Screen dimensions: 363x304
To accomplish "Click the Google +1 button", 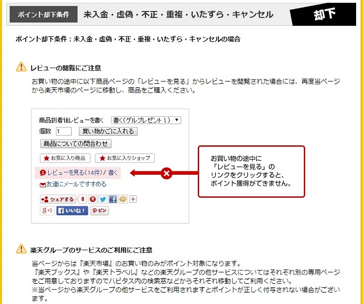I will point(47,211).
